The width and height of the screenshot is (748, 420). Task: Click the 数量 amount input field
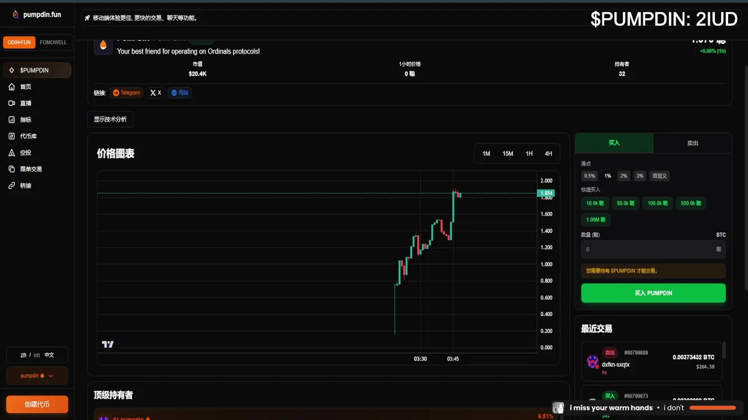click(653, 249)
